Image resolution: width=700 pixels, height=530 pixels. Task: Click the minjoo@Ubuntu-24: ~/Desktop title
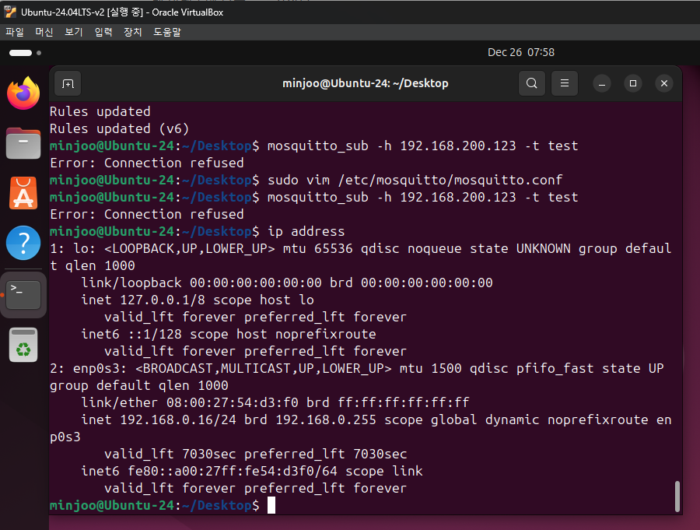(366, 83)
